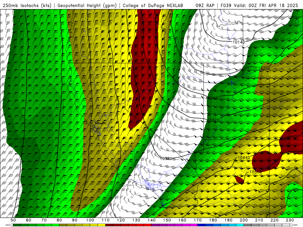This screenshot has width=303, height=227.
Task: Click the 120 tick label on color scale
Action: pos(121,220)
